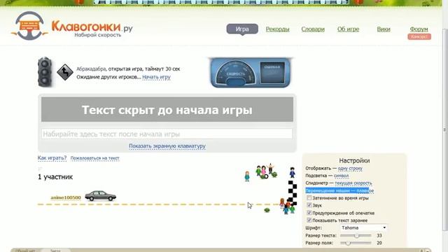
Task: Open the Вики page
Action: coord(384,29)
